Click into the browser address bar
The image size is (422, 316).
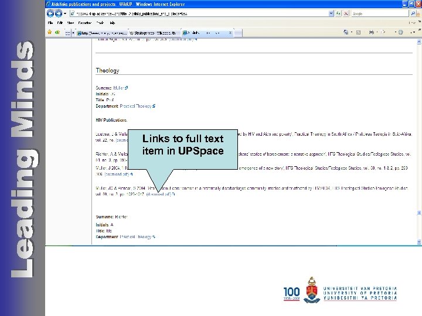[199, 13]
